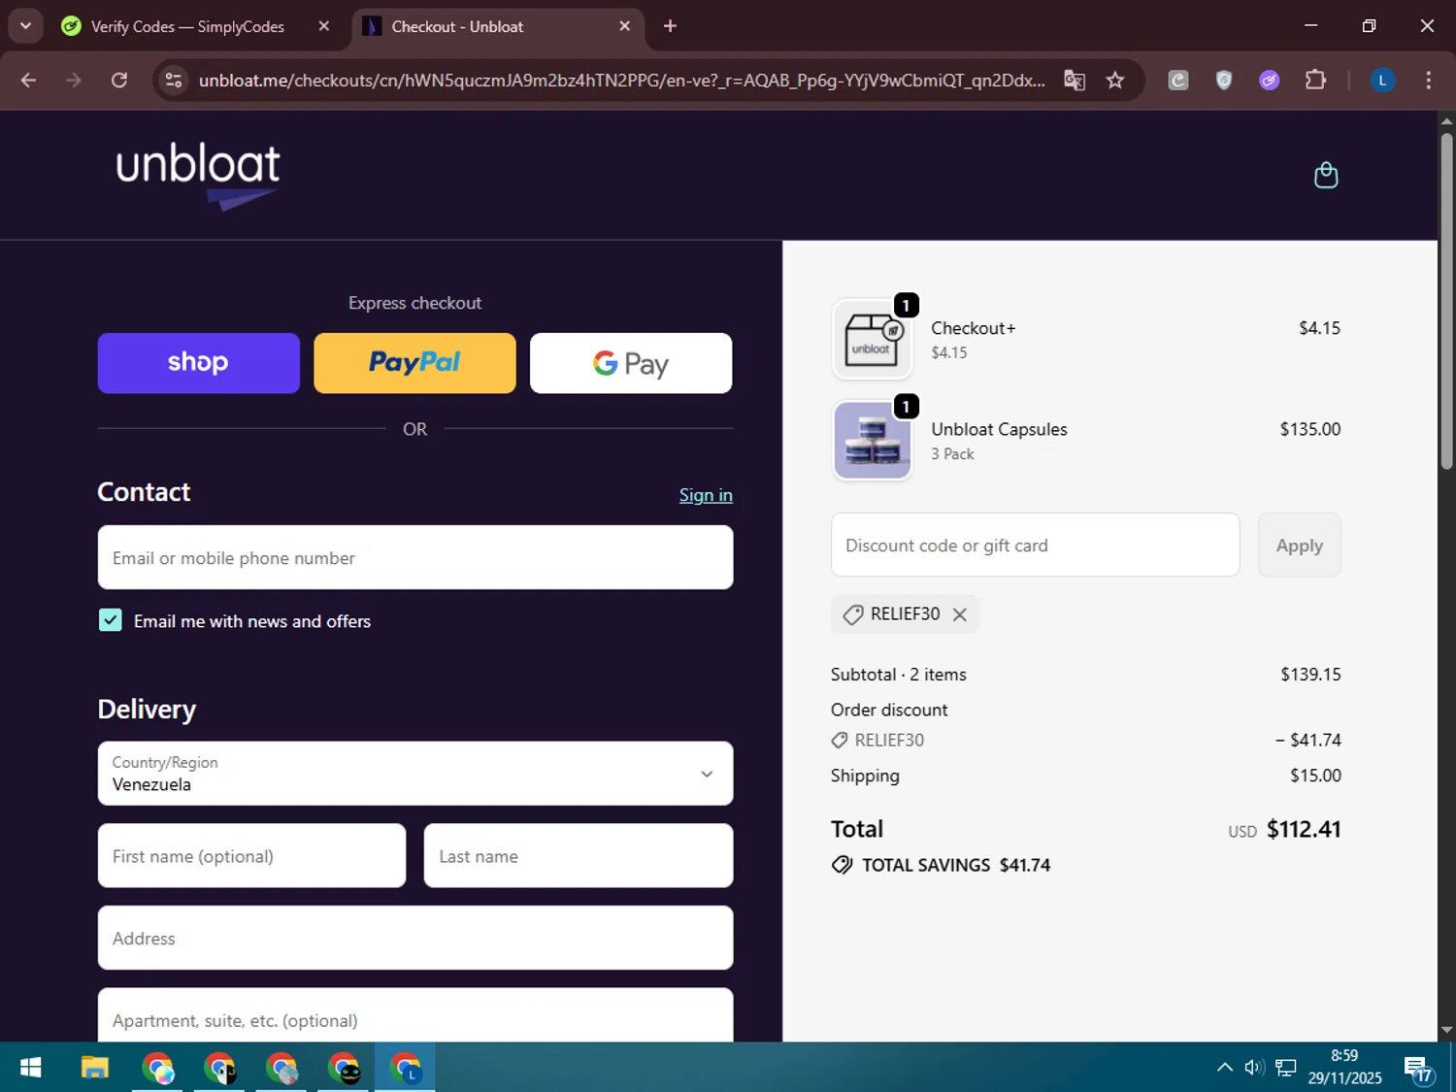Open the Windows Start menu
Image resolution: width=1456 pixels, height=1092 pixels.
(30, 1068)
